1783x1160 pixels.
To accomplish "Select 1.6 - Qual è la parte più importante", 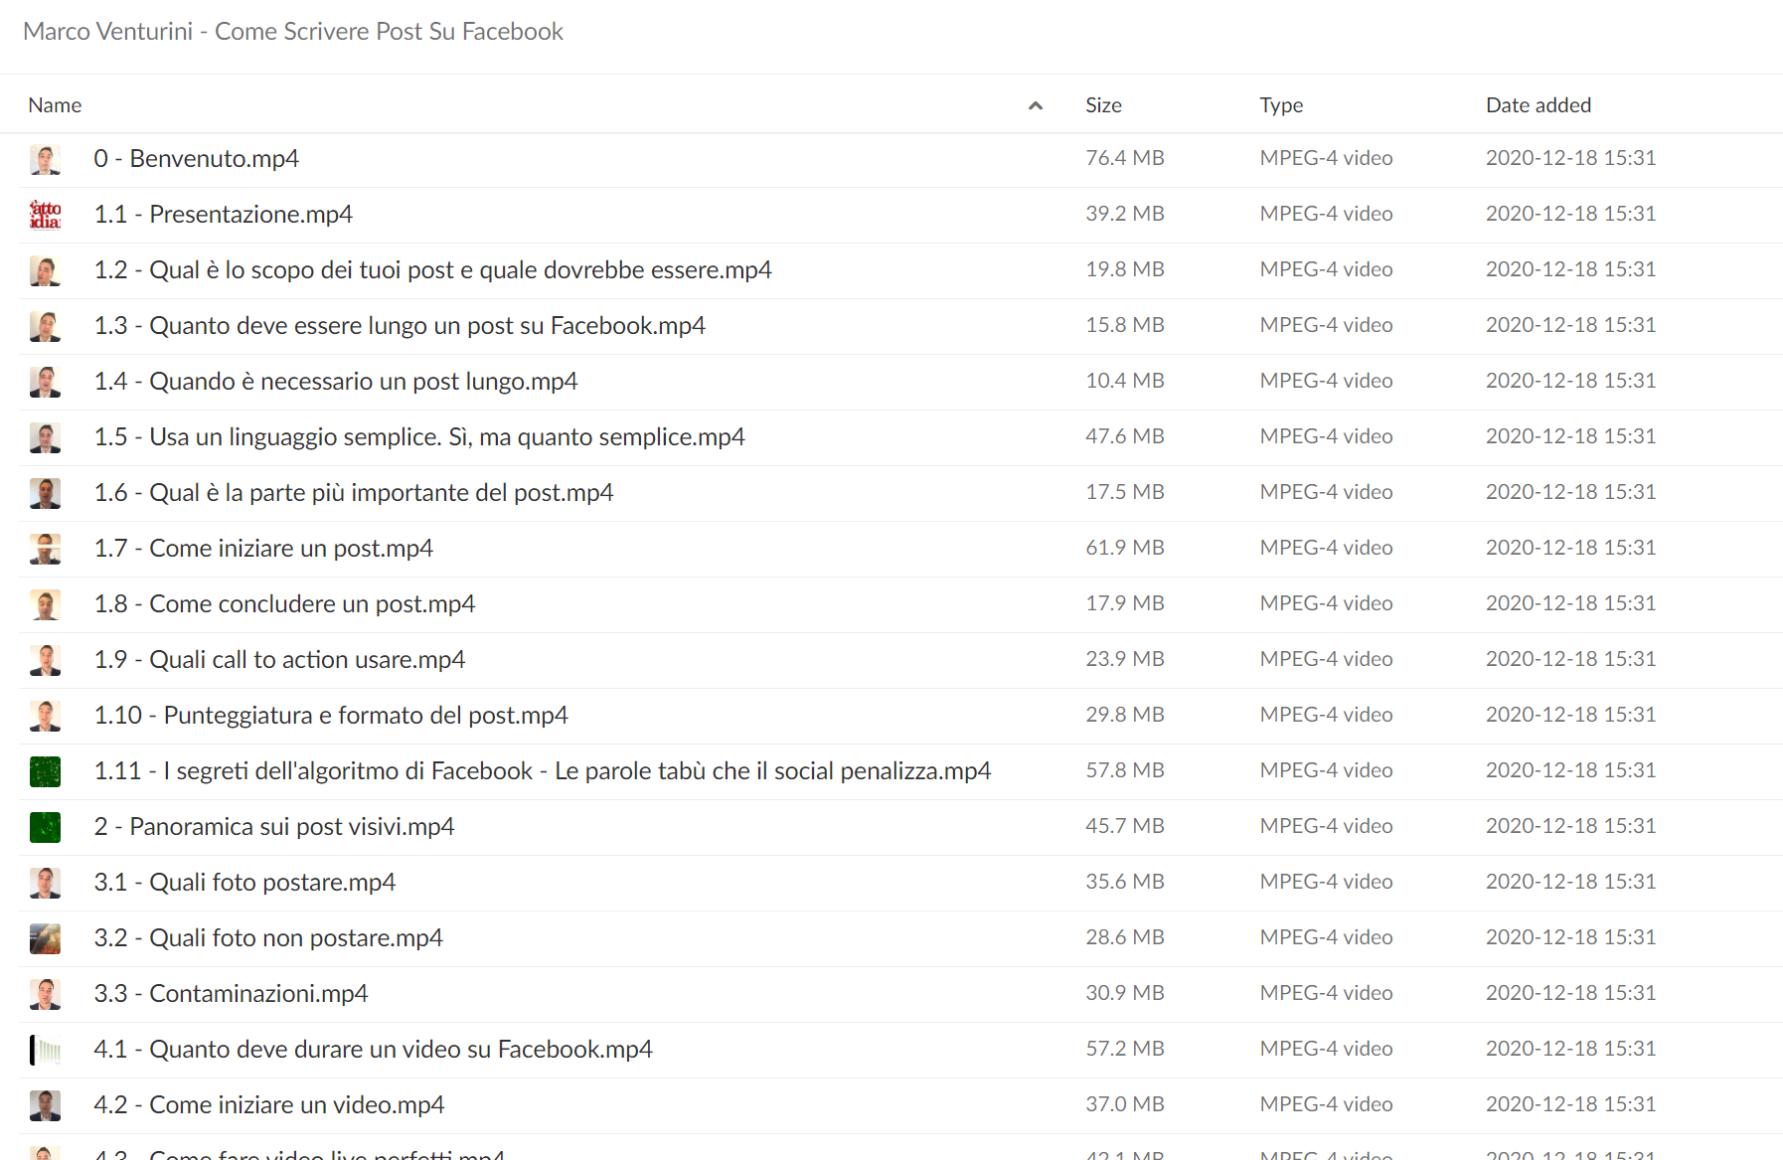I will click(x=354, y=493).
